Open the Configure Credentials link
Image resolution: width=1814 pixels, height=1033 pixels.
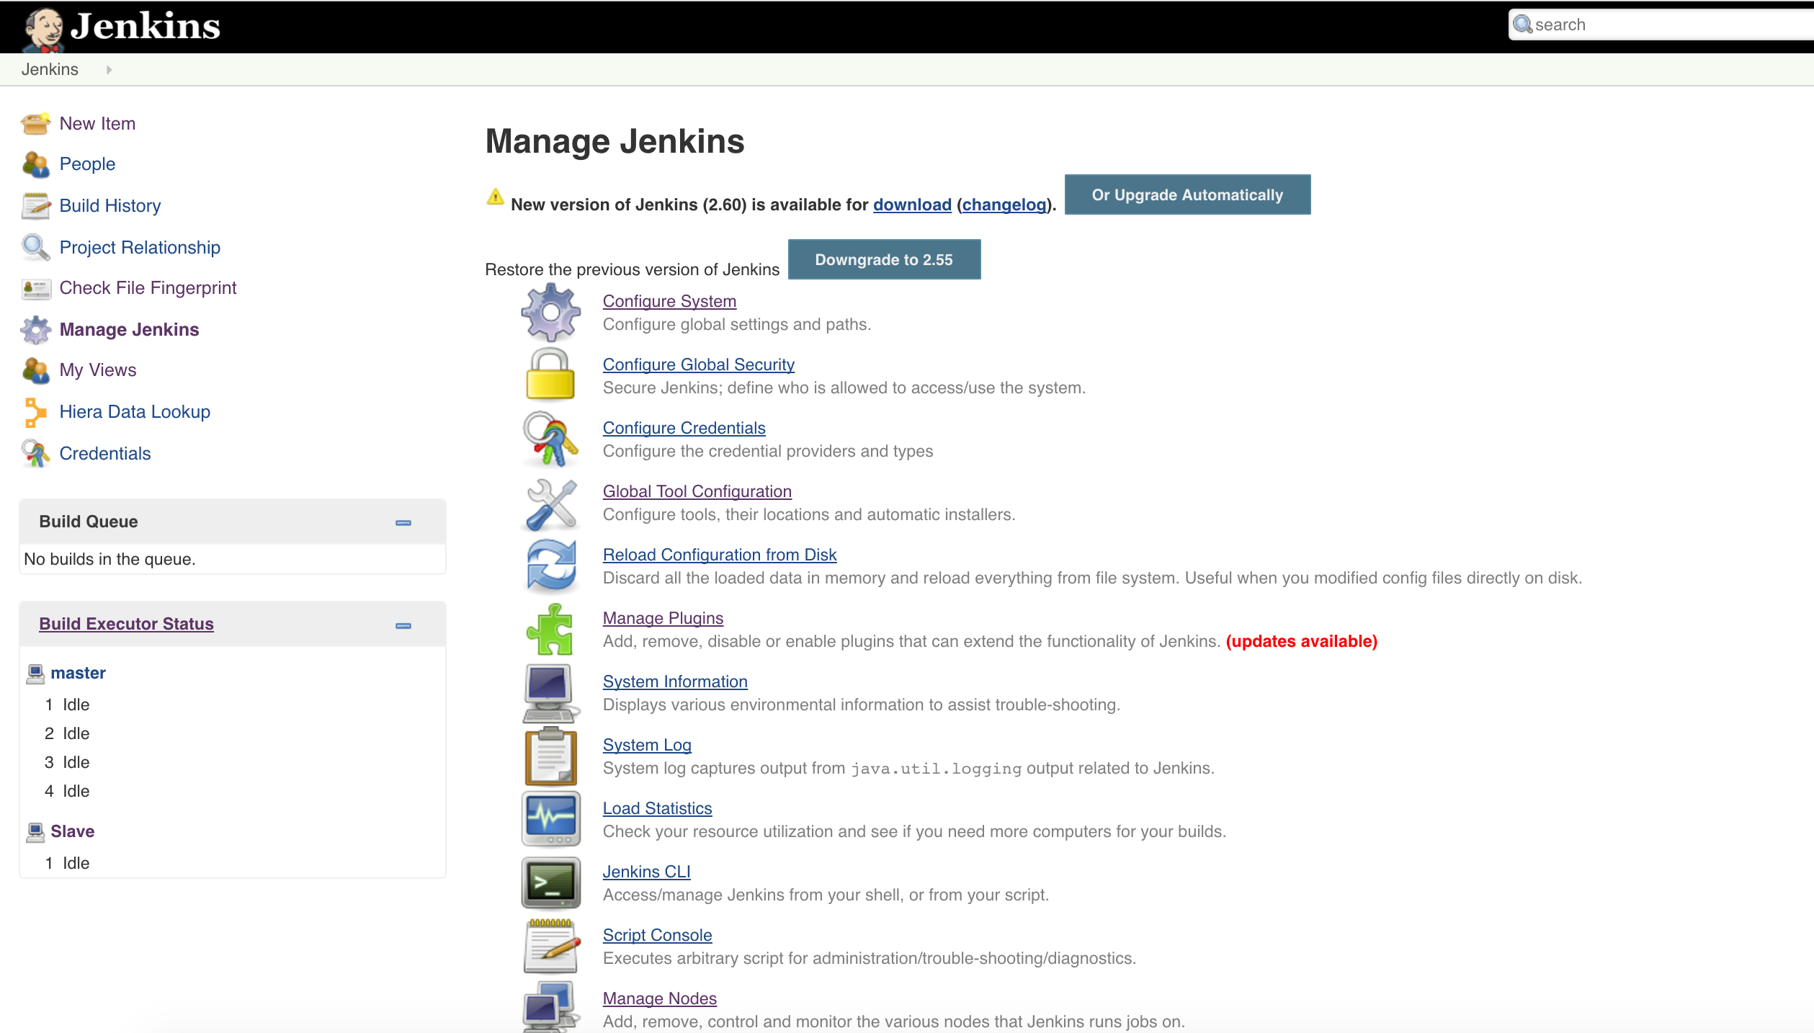(684, 429)
